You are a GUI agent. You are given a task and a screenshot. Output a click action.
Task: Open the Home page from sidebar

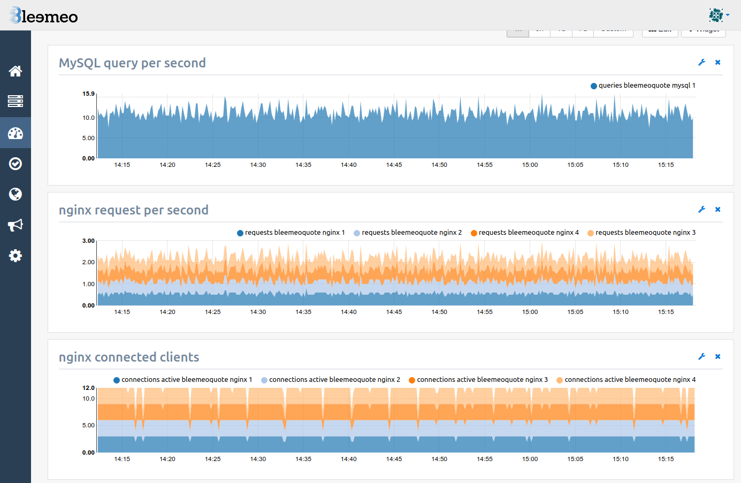(x=16, y=71)
